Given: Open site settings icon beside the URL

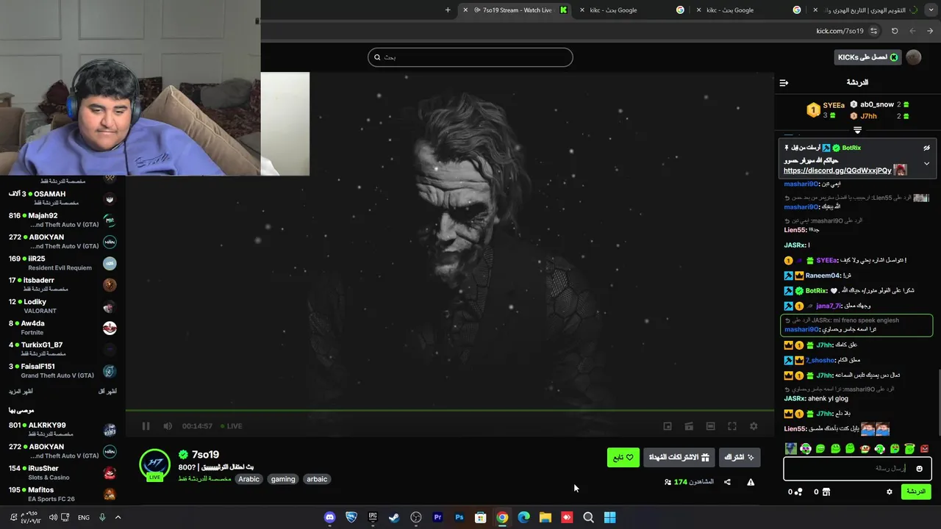Looking at the screenshot, I should pos(873,31).
